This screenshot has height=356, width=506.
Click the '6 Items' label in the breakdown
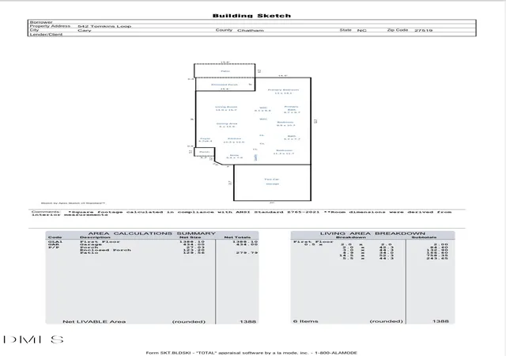pos(306,321)
